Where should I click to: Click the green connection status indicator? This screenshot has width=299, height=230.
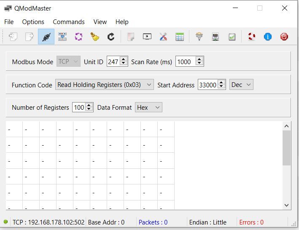[x=6, y=222]
